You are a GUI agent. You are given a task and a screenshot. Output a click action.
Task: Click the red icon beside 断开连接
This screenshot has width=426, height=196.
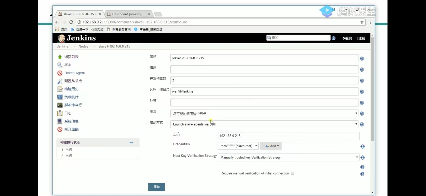pos(60,129)
